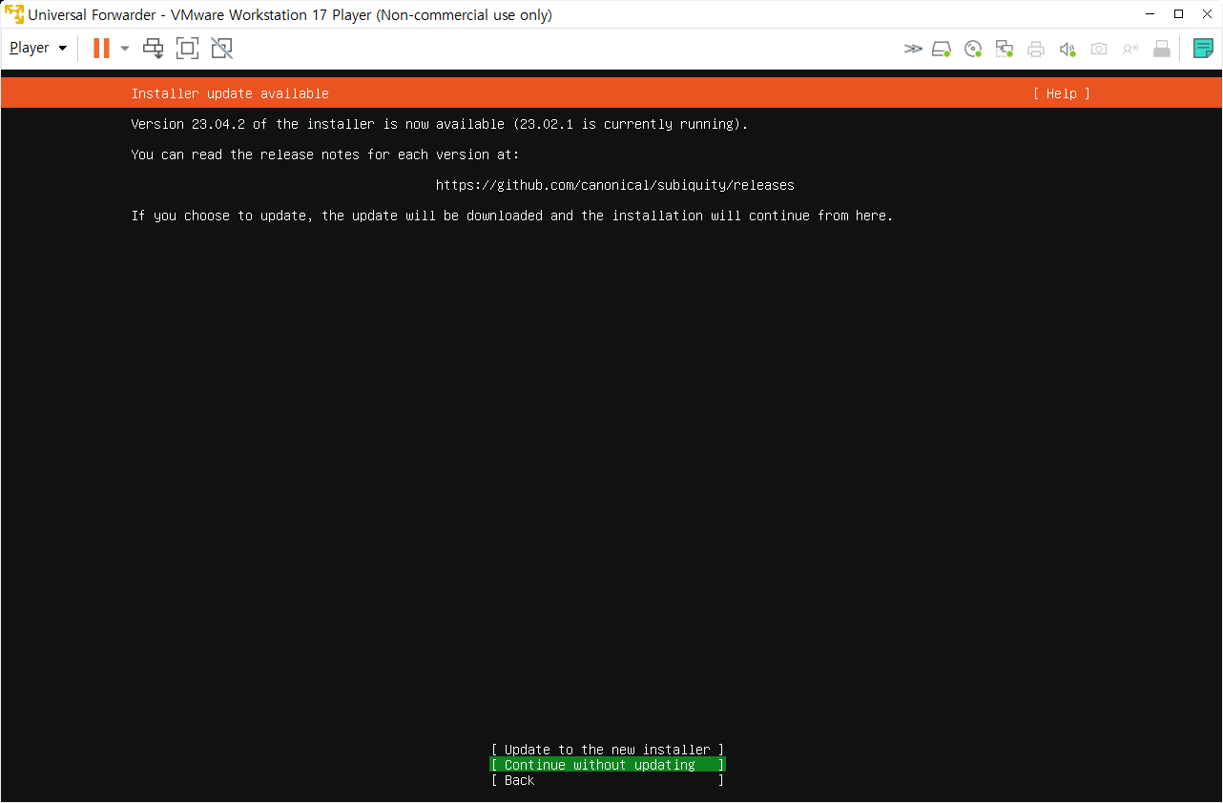Open CD/DVD drive device icon
This screenshot has height=803, width=1223.
pos(973,49)
